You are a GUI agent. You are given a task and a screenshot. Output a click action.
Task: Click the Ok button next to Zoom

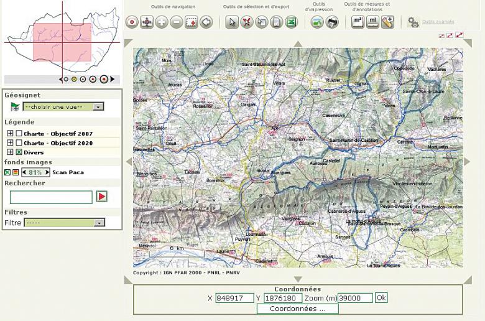point(381,298)
